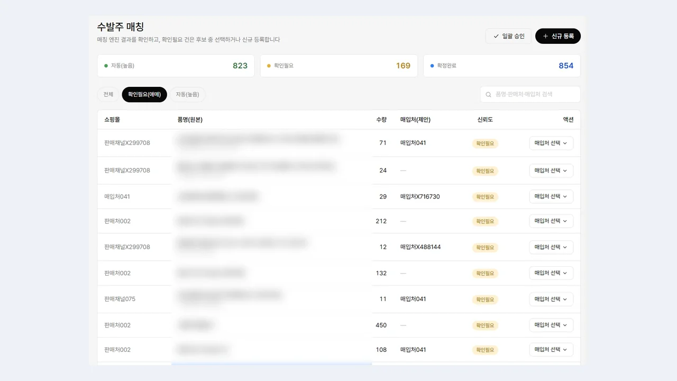Open 매입처 선택 dropdown for quantity 212 row
677x381 pixels.
tap(551, 221)
